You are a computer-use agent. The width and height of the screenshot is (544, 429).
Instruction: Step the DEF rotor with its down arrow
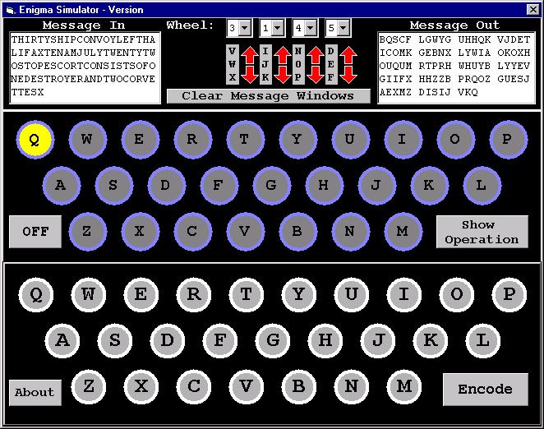[347, 75]
